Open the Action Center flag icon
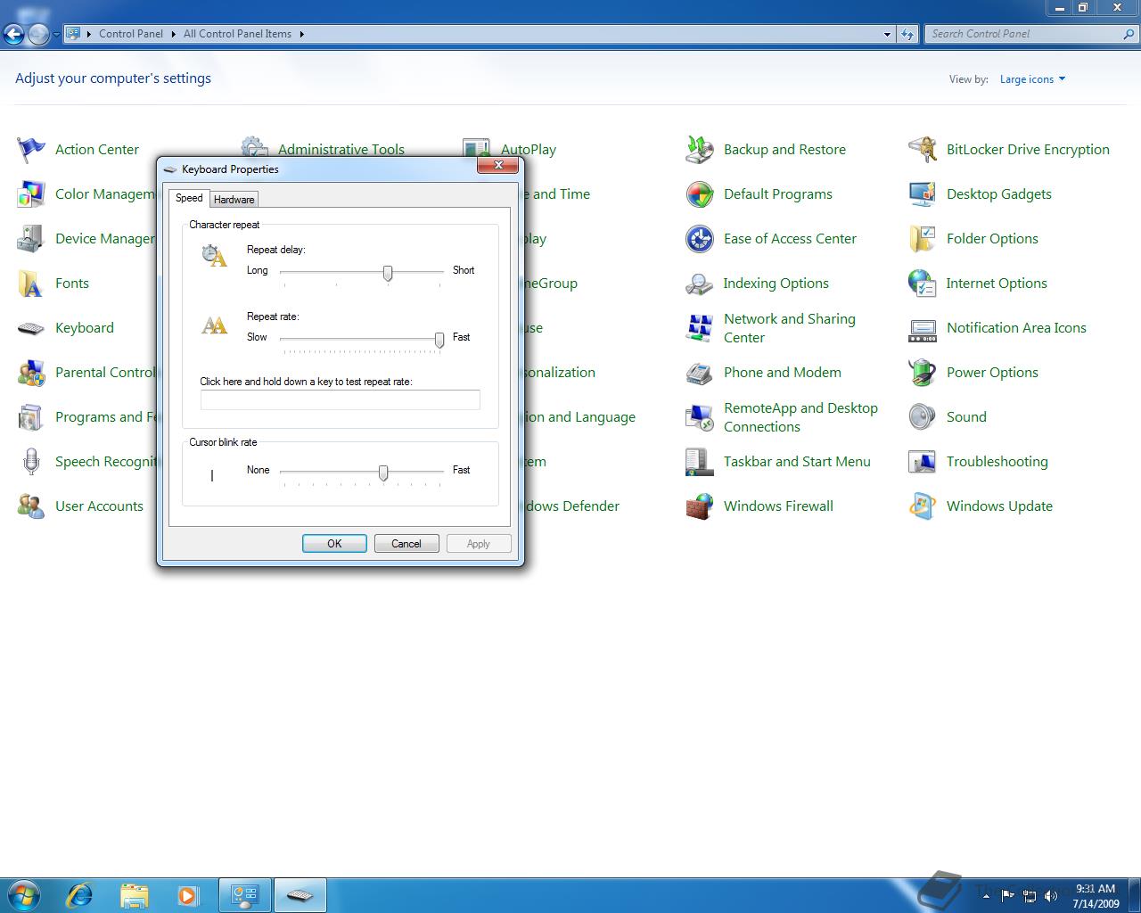The width and height of the screenshot is (1141, 913). 31,150
